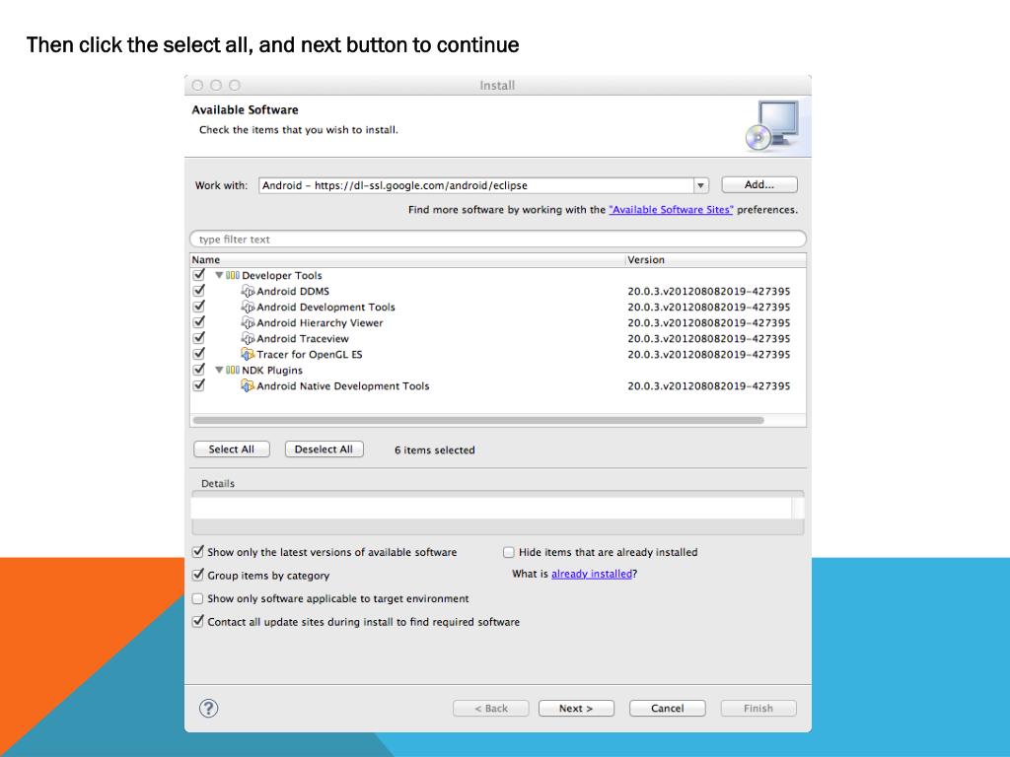Viewport: 1010px width, 757px height.
Task: Open the already installed link
Action: pyautogui.click(x=592, y=574)
